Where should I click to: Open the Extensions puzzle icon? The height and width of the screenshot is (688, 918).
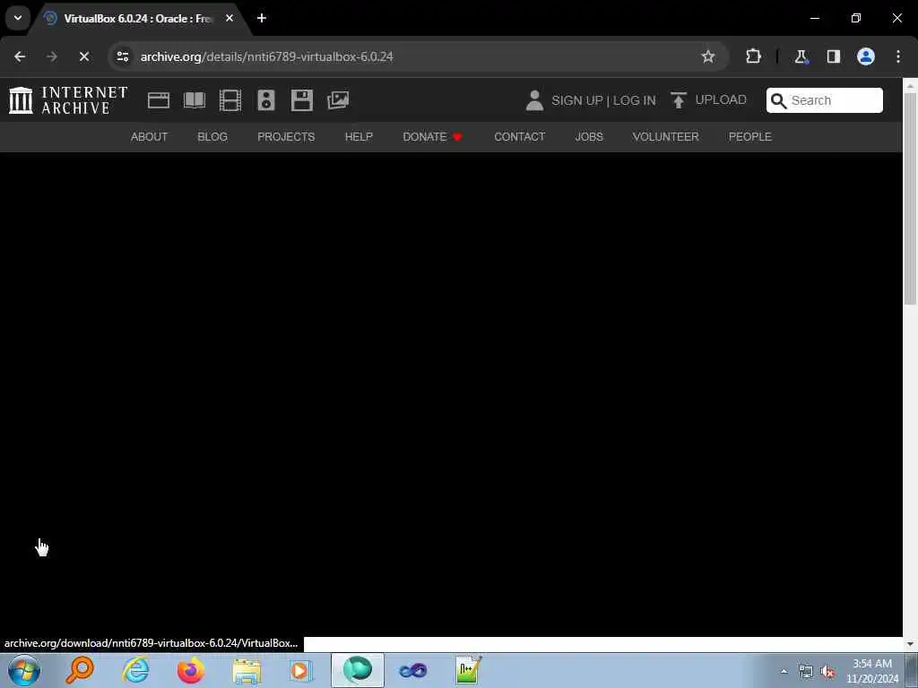point(753,56)
